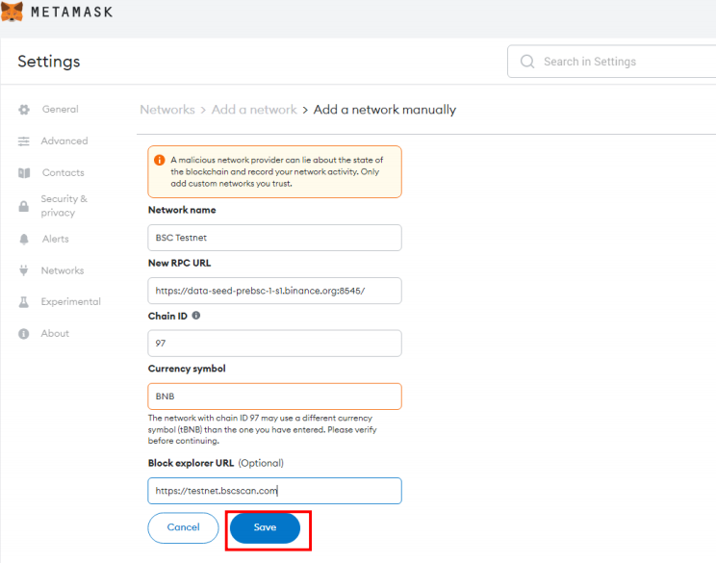716x563 pixels.
Task: Select the Advanced sliders icon
Action: (24, 141)
